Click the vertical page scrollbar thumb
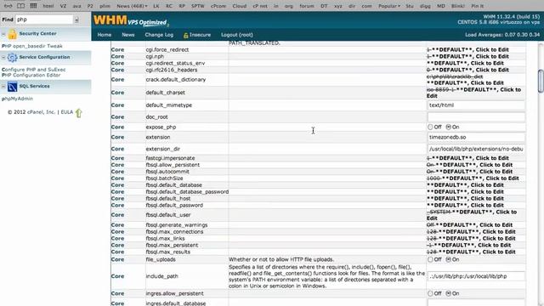This screenshot has width=544, height=306. [x=541, y=82]
